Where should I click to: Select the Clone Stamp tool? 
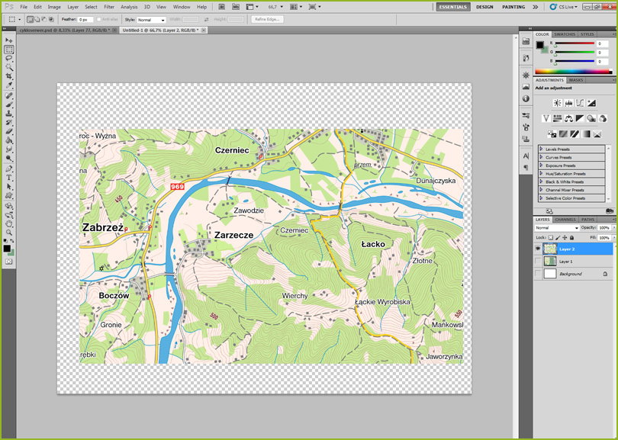8,114
